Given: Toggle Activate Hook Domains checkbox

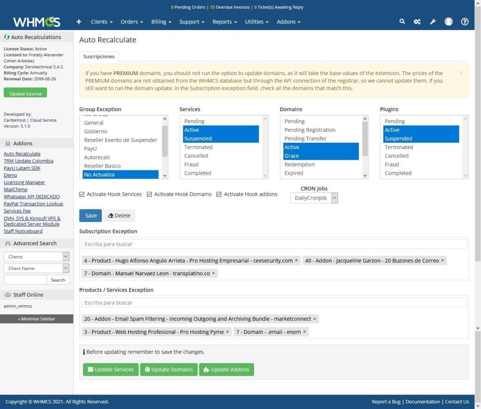Looking at the screenshot, I should tap(149, 194).
